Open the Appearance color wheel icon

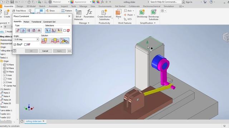(72, 2)
